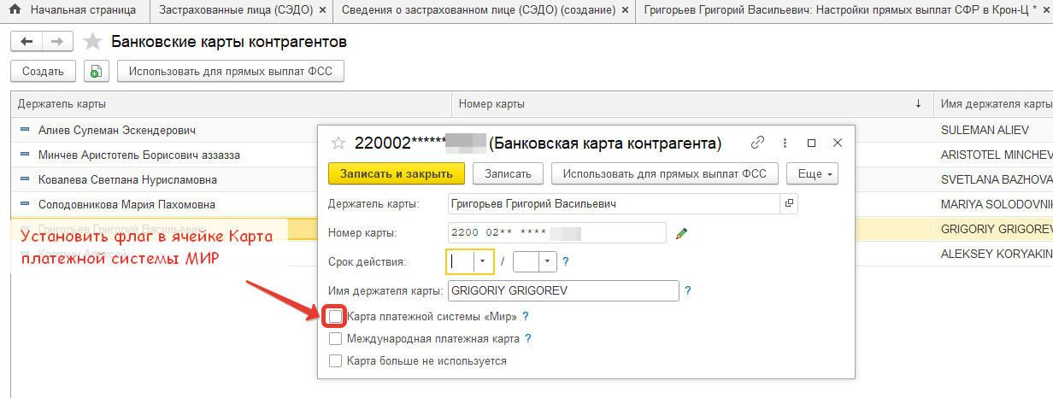The height and width of the screenshot is (398, 1053).
Task: Switch to Сведения о застрахованном лице tab
Action: click(x=478, y=11)
